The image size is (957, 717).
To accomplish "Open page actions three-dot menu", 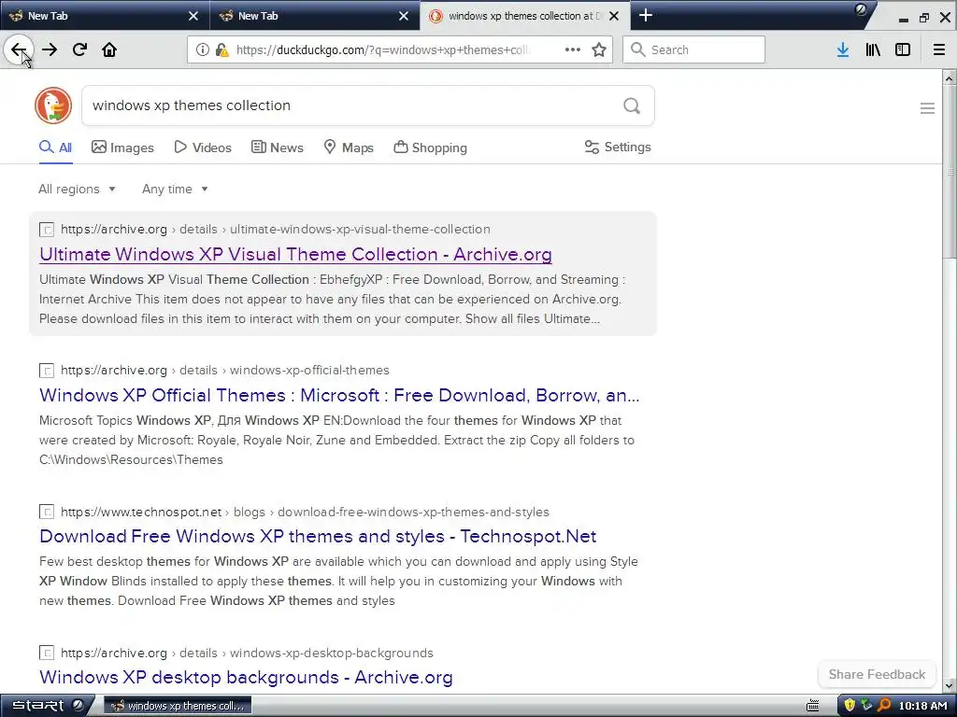I will [x=573, y=49].
